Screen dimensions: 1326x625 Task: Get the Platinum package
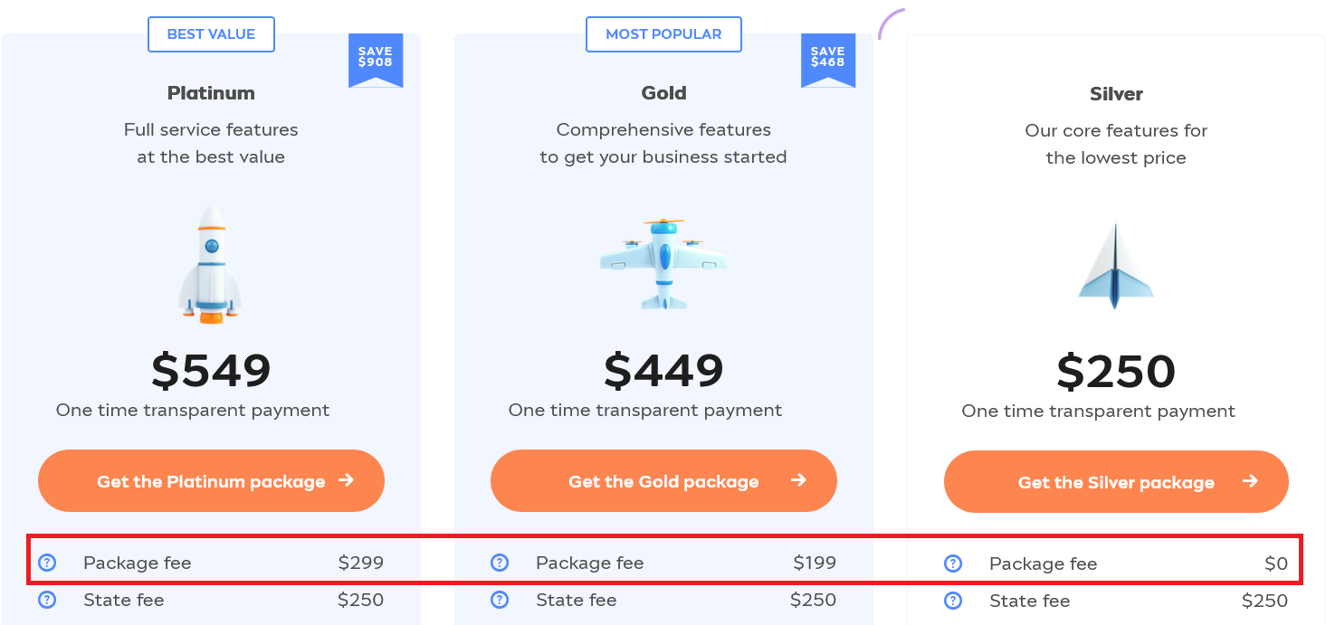pos(211,480)
